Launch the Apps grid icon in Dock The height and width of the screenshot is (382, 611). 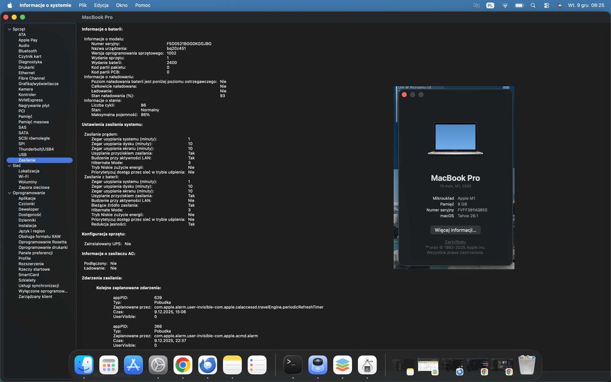tap(109, 365)
